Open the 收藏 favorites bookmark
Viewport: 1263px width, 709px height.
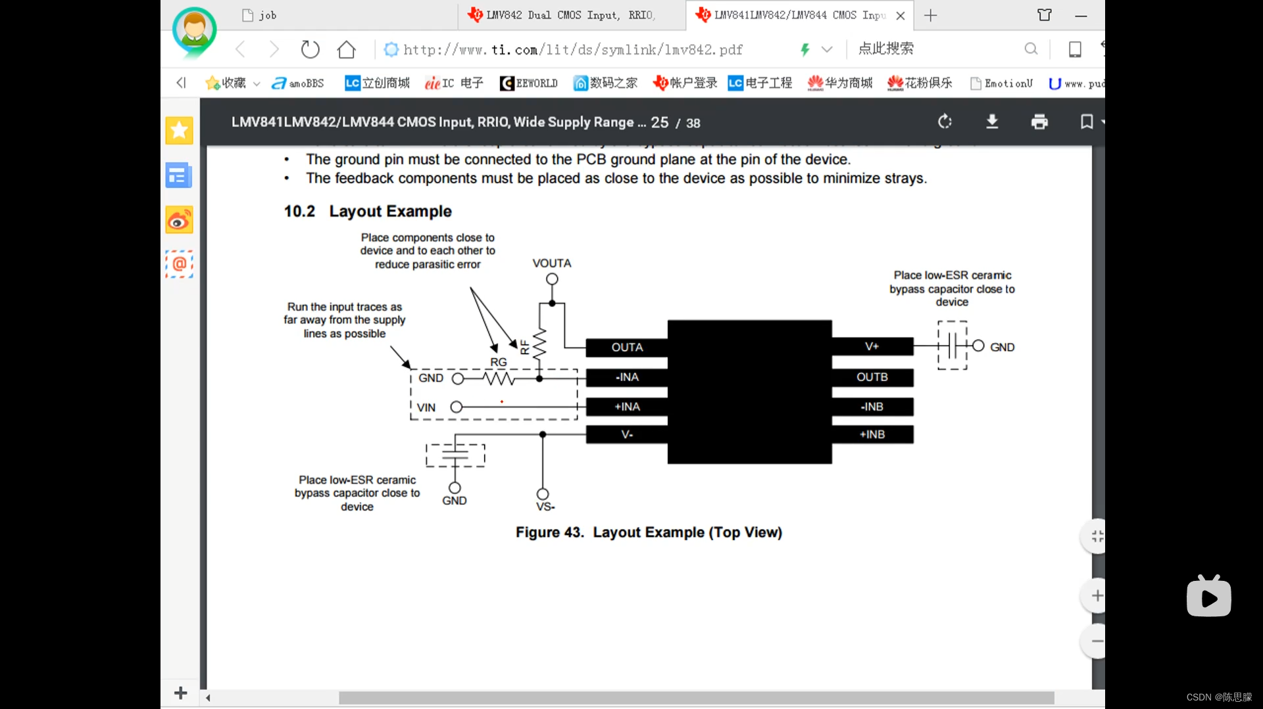226,83
